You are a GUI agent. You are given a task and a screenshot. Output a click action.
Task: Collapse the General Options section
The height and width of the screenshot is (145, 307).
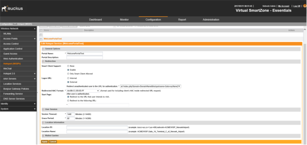click(43, 49)
